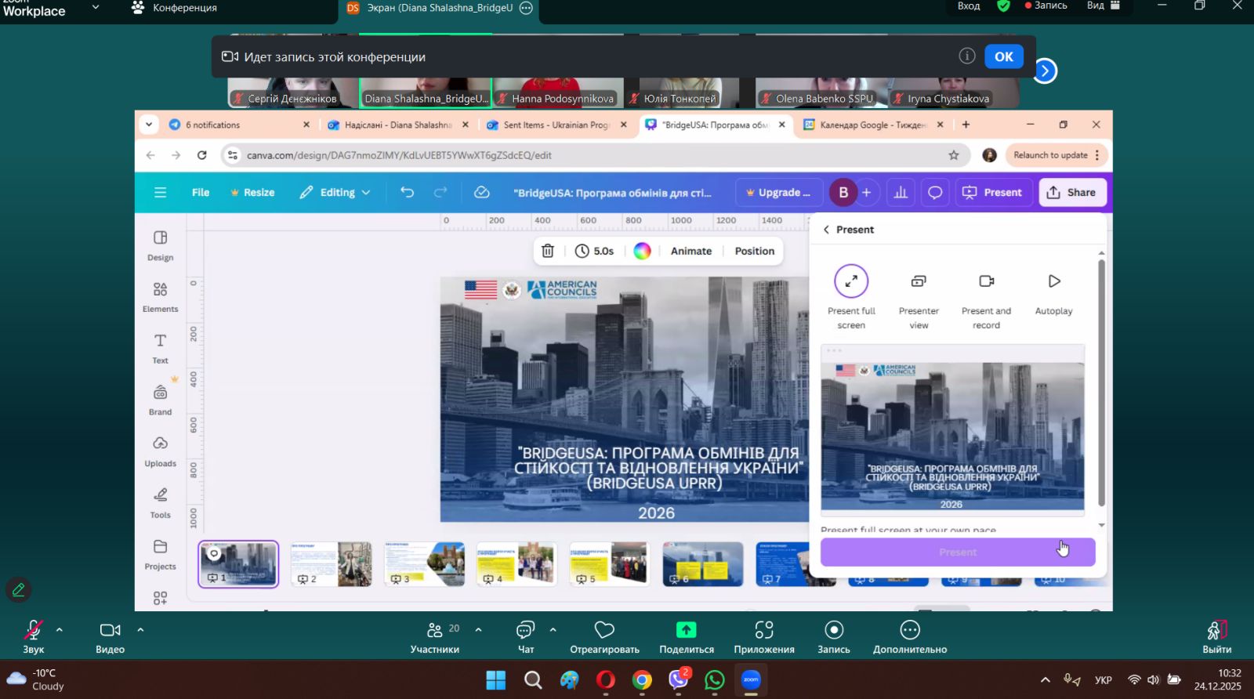Image resolution: width=1254 pixels, height=699 pixels.
Task: Select slide 4 thumbnail in filmstrip
Action: pos(516,563)
